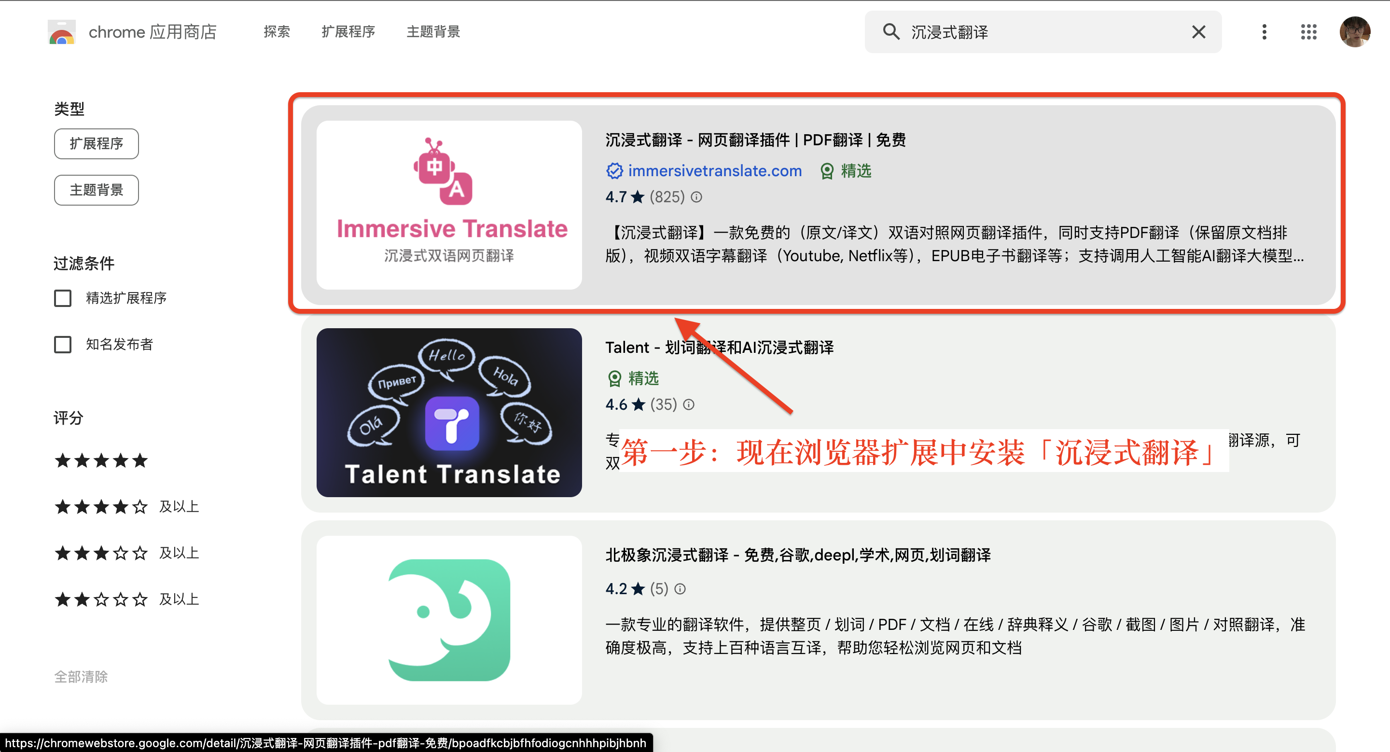This screenshot has height=752, width=1390.
Task: Select the five-star rating filter
Action: click(101, 460)
